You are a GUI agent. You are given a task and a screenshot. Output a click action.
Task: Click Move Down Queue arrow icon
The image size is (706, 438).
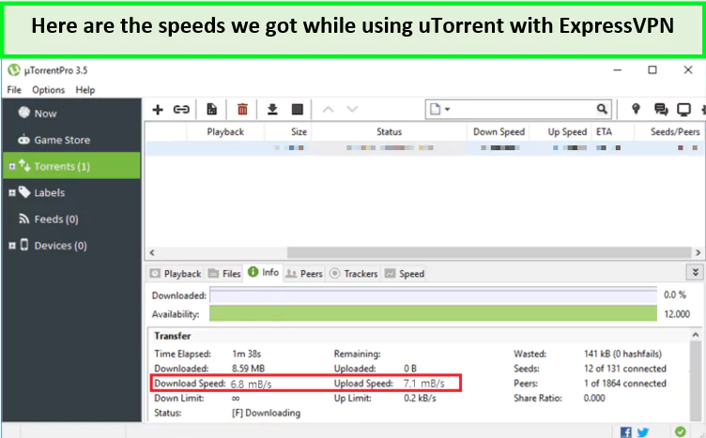[352, 110]
